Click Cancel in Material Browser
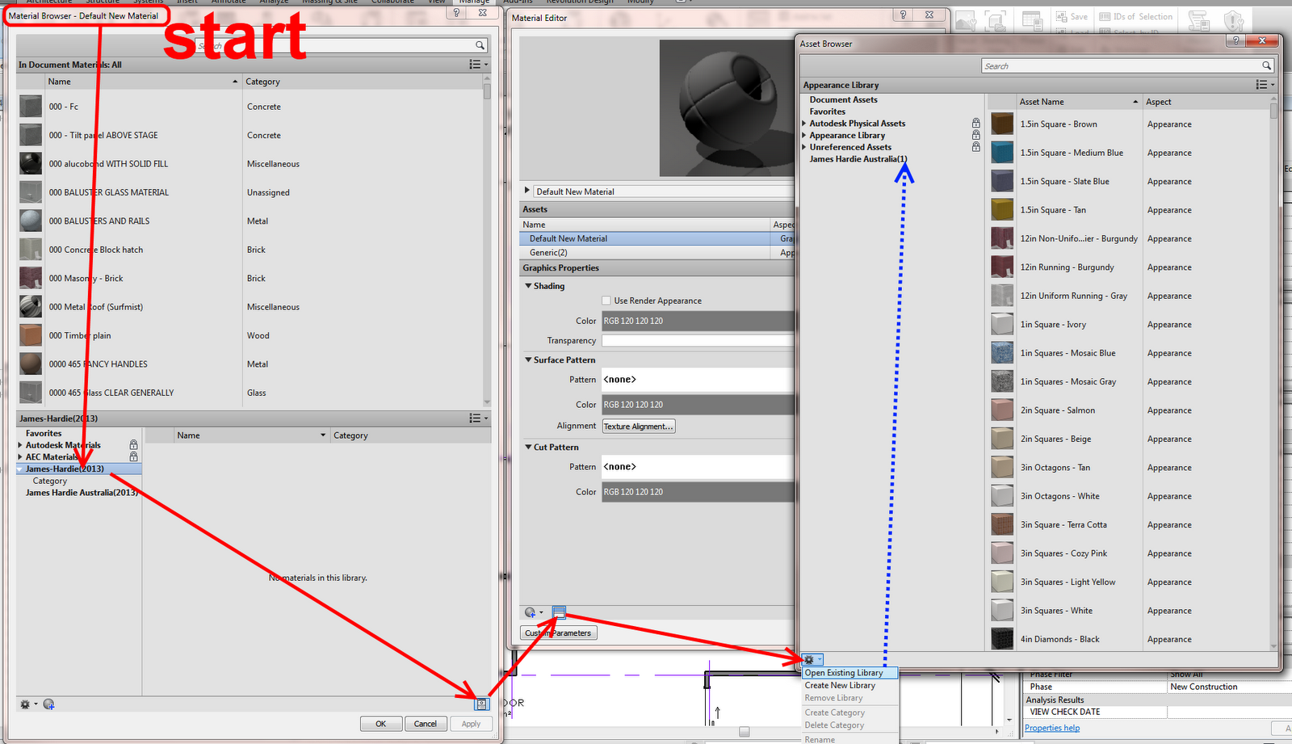The width and height of the screenshot is (1292, 744). [x=426, y=724]
